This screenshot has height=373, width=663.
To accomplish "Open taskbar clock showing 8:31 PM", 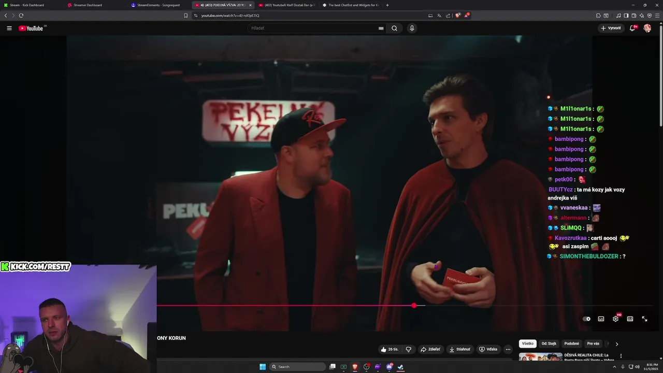I will coord(652,367).
